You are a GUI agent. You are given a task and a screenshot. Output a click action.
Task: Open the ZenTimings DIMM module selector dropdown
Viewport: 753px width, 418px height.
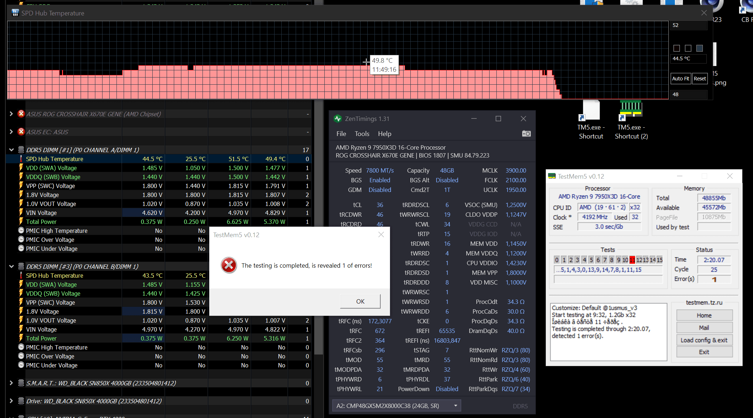(396, 406)
